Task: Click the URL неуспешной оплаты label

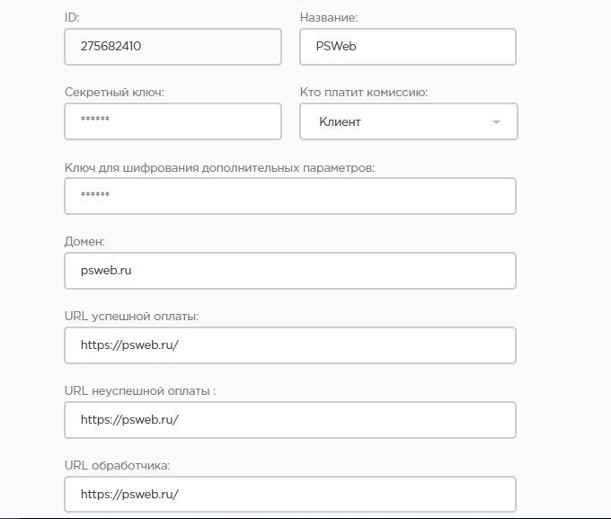Action: tap(141, 390)
